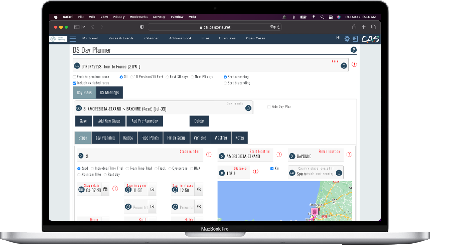Open Safari sidebar dropdown arrow
This screenshot has height=250, width=458.
[x=83, y=27]
